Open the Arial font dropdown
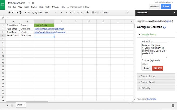The height and width of the screenshot is (110, 177). pyautogui.click(x=50, y=13)
